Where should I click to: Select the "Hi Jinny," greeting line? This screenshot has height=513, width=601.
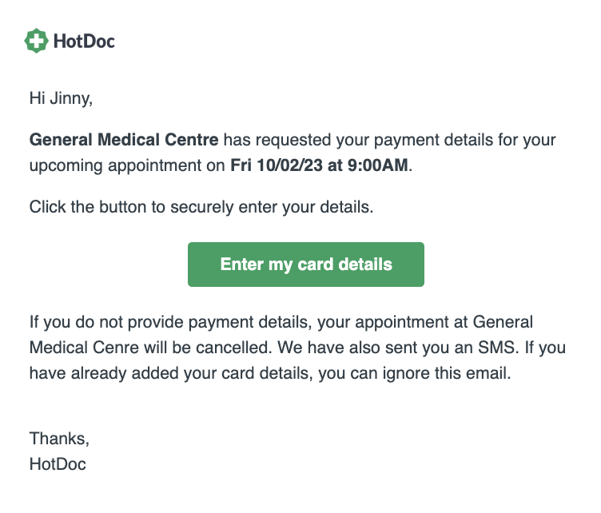61,98
